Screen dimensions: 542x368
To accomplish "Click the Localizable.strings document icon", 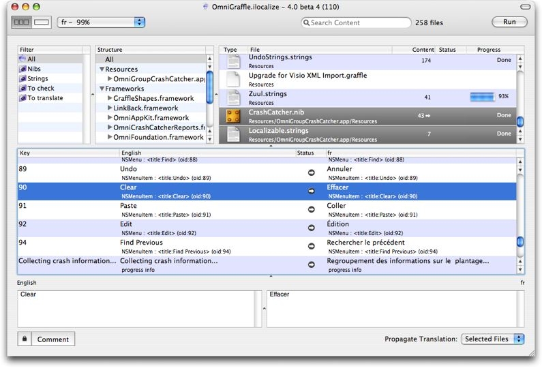I will [233, 134].
